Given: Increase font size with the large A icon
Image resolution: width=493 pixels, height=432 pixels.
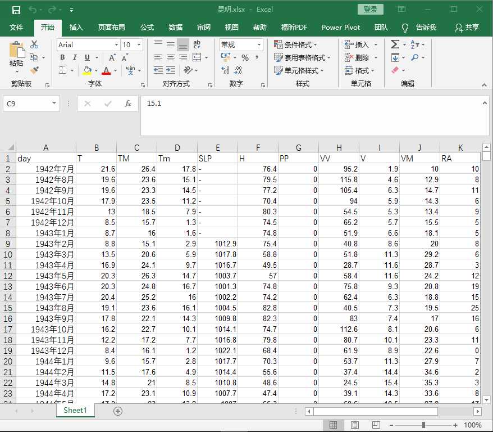Looking at the screenshot, I should coord(112,57).
